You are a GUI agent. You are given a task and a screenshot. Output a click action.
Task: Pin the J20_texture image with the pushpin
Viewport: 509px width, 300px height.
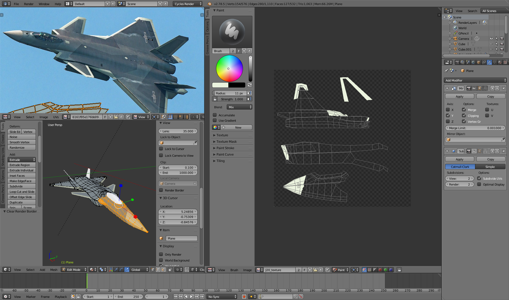(327, 270)
